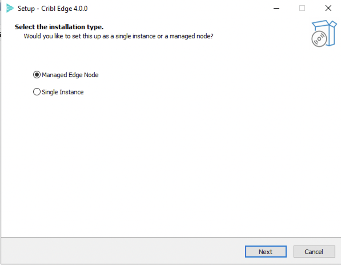
Task: Click the Select the installation type heading
Action: 59,27
